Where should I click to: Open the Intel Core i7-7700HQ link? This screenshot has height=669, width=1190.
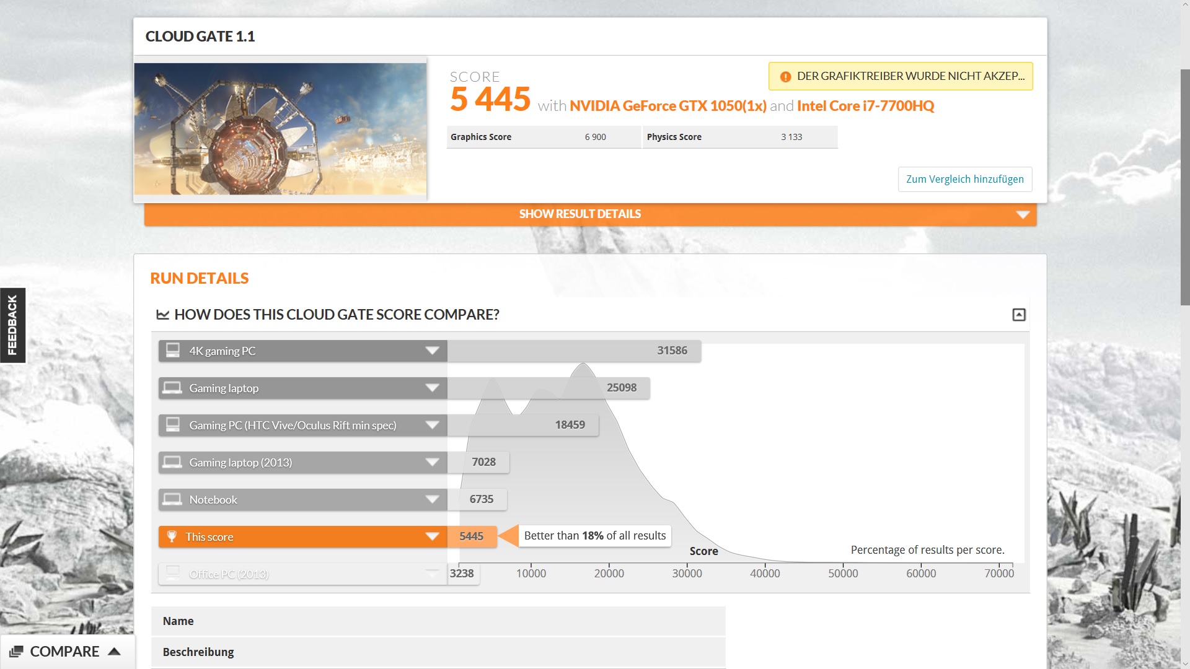[x=865, y=106]
